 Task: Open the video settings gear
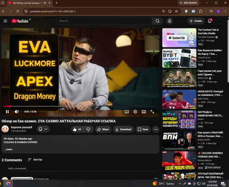point(135,112)
